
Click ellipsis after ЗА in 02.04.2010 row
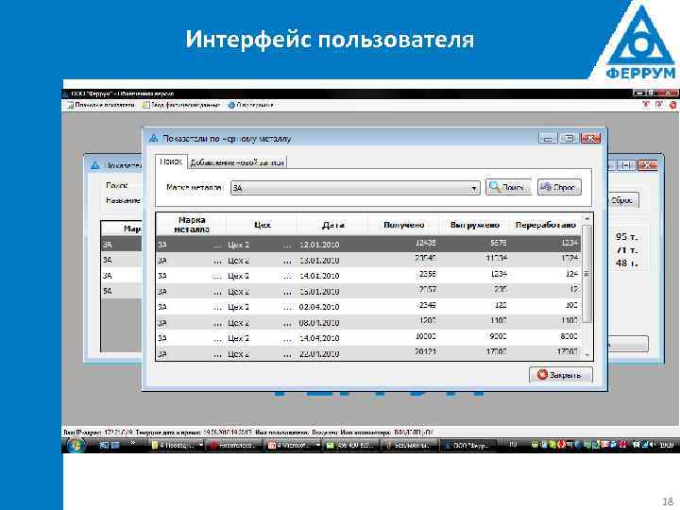coord(218,308)
